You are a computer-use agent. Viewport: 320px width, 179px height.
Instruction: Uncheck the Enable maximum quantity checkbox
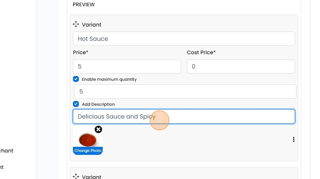(76, 79)
